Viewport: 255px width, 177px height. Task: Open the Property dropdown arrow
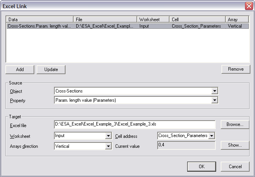215,100
